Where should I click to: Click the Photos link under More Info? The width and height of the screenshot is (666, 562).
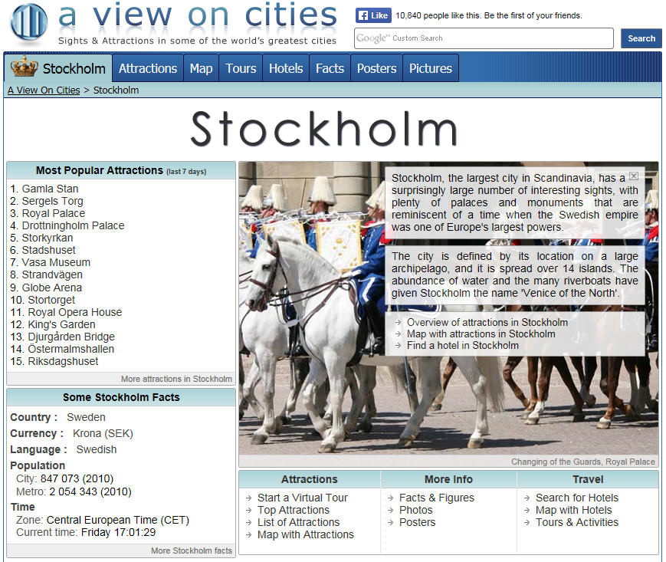click(416, 510)
